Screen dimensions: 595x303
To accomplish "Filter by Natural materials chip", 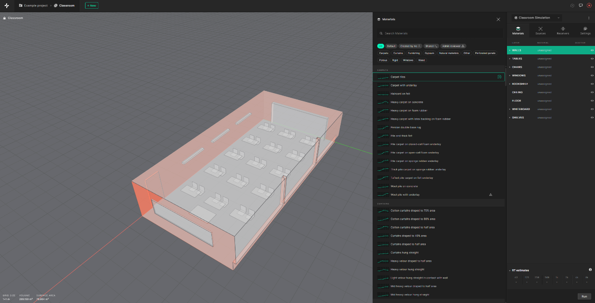I will pos(448,53).
